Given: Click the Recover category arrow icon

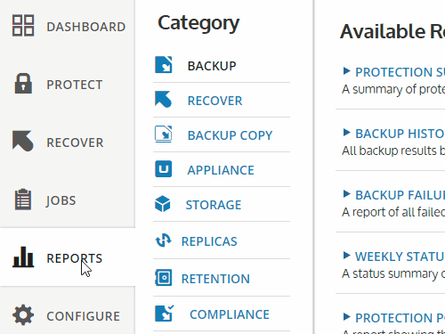Looking at the screenshot, I should [163, 99].
